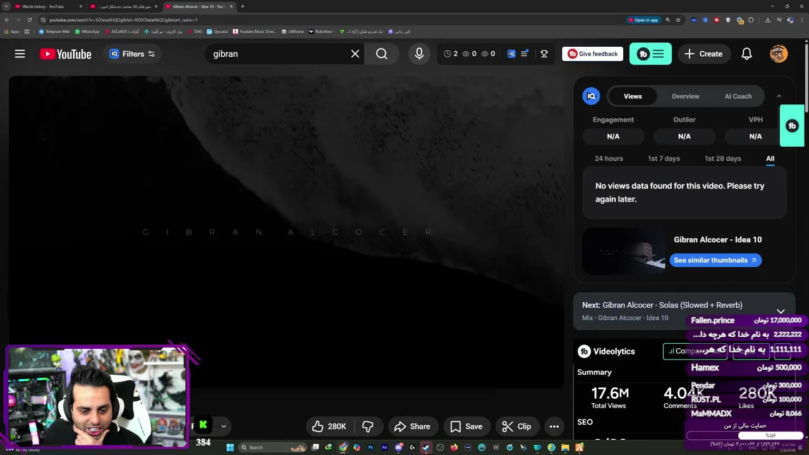This screenshot has width=809, height=455.
Task: Select the 24 hours views range
Action: 609,159
